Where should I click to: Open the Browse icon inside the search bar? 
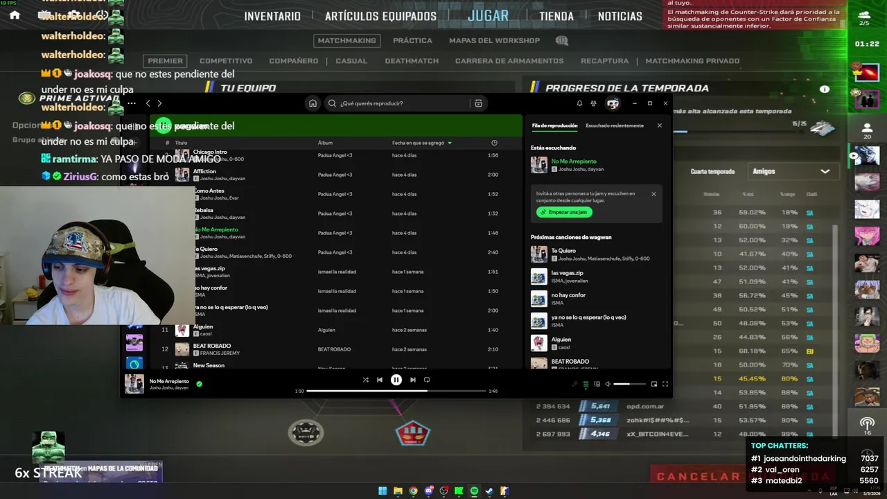478,103
